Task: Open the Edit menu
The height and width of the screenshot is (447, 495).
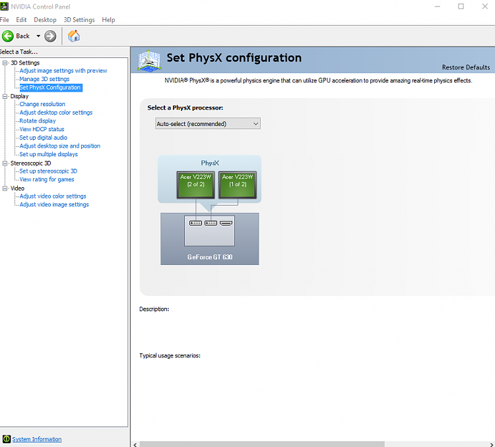Action: tap(21, 20)
